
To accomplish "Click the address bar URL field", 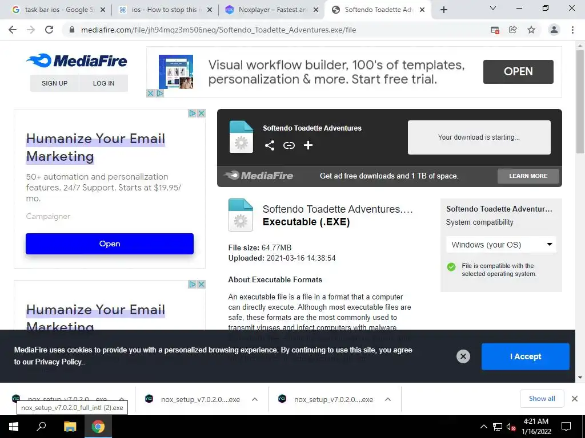I will point(218,30).
